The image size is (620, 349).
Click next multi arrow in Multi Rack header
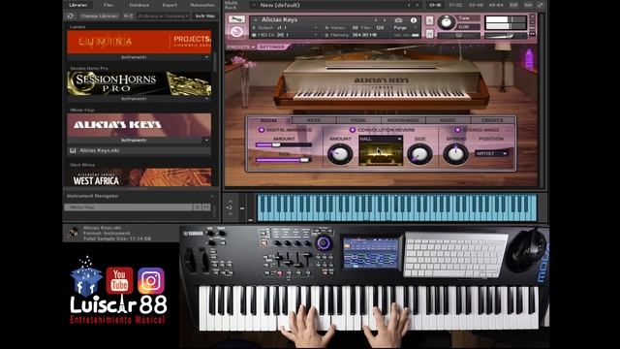[418, 5]
